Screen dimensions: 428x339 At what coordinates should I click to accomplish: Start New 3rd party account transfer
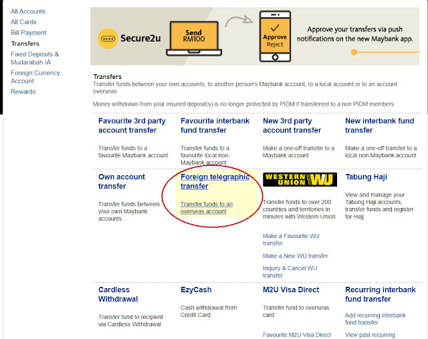click(292, 126)
